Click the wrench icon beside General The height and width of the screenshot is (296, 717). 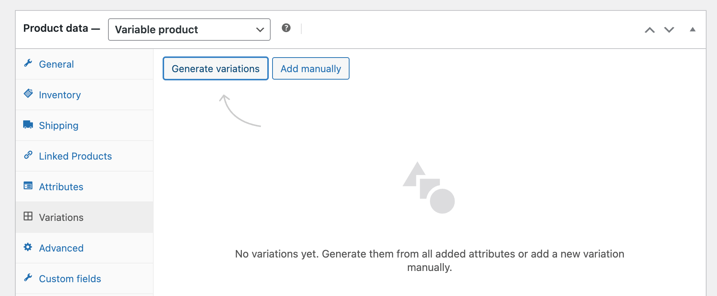28,63
